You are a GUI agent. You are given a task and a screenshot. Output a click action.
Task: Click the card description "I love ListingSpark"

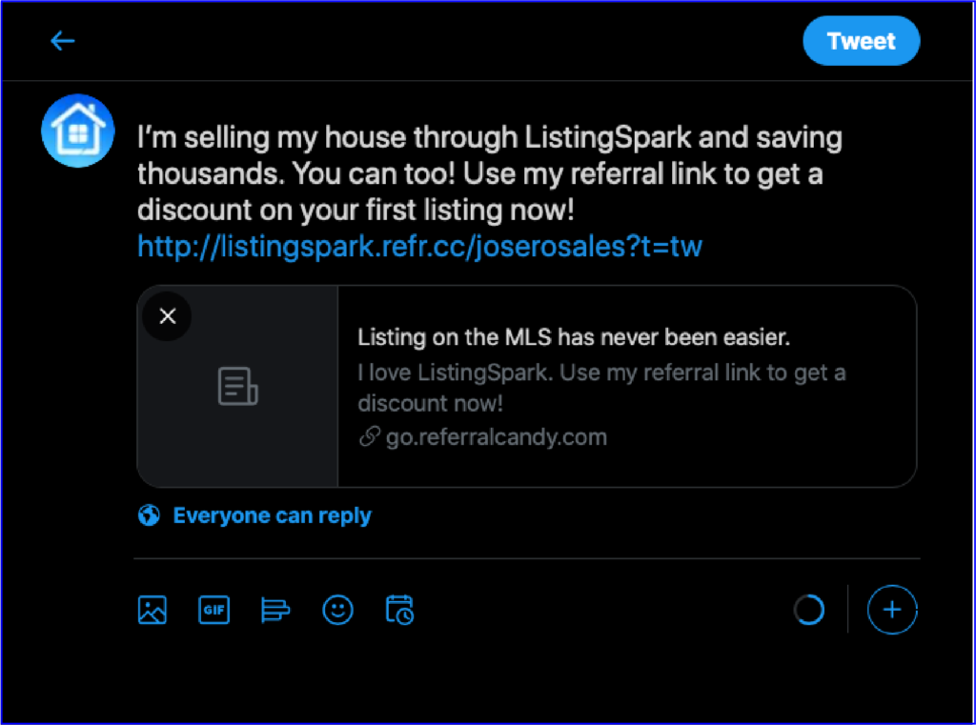pos(601,388)
